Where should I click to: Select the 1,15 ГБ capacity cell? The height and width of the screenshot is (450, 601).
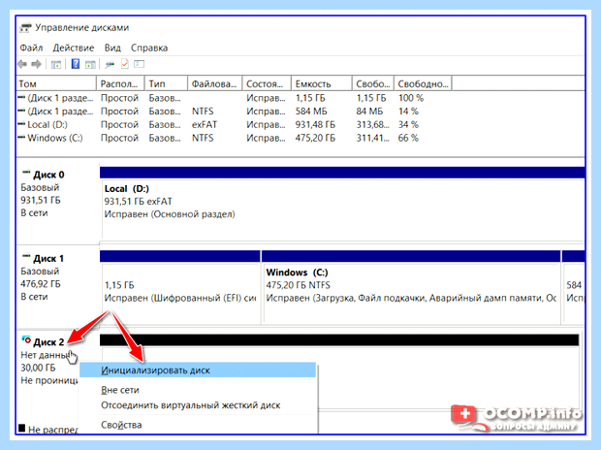click(310, 98)
